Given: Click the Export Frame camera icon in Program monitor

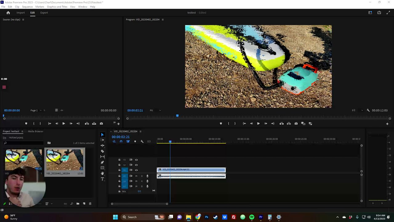Looking at the screenshot, I should point(296,124).
